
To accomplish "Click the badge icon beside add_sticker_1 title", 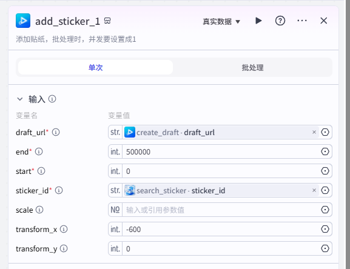I will pos(107,21).
